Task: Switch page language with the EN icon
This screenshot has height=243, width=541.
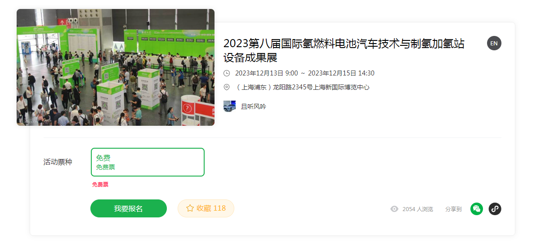Action: coord(494,43)
